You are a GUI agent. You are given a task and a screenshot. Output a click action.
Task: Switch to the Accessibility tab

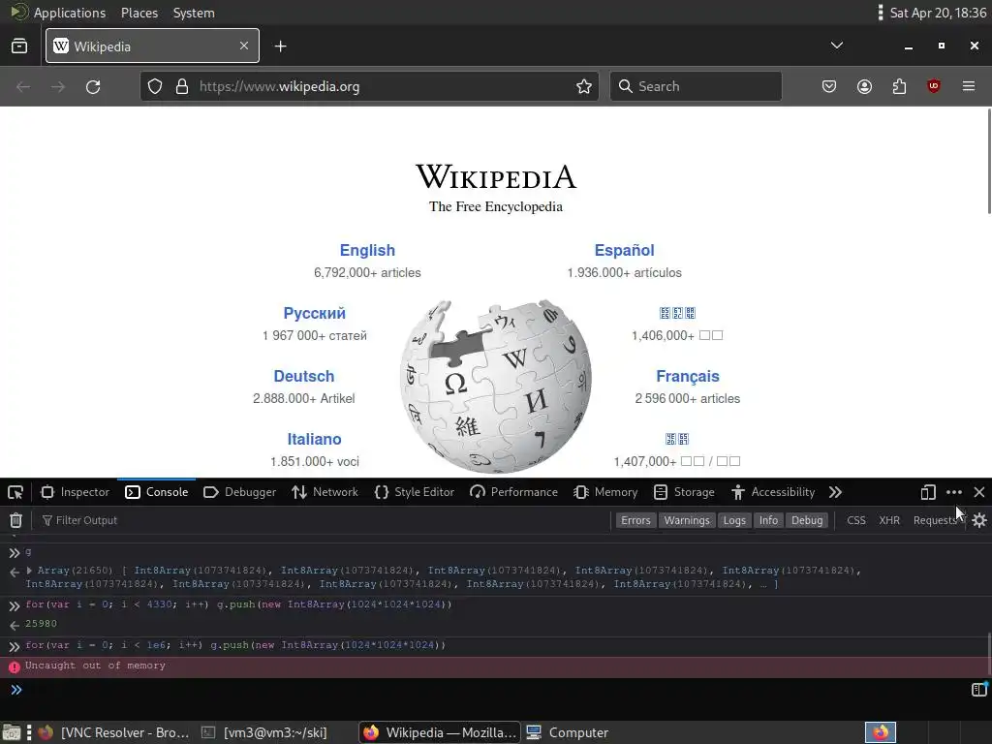pyautogui.click(x=773, y=492)
